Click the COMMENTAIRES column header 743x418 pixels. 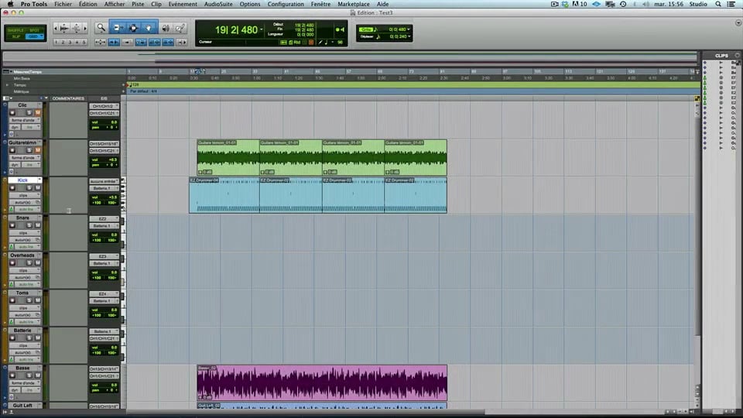68,98
